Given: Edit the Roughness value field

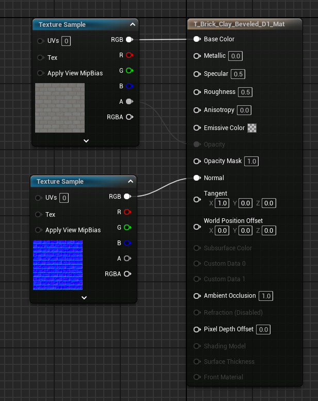Looking at the screenshot, I should 245,92.
